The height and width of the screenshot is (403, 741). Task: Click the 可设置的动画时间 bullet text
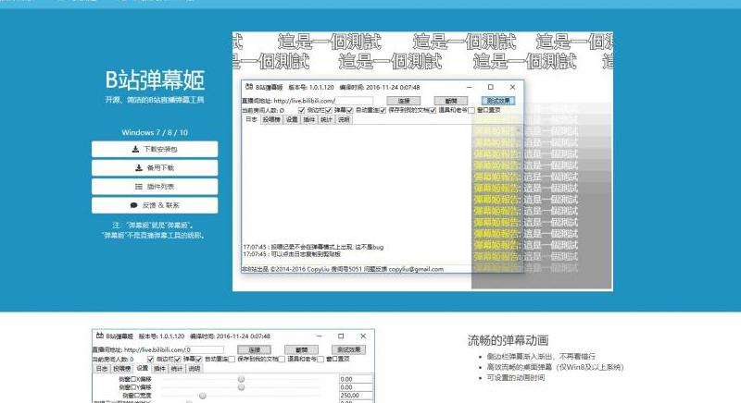[516, 377]
